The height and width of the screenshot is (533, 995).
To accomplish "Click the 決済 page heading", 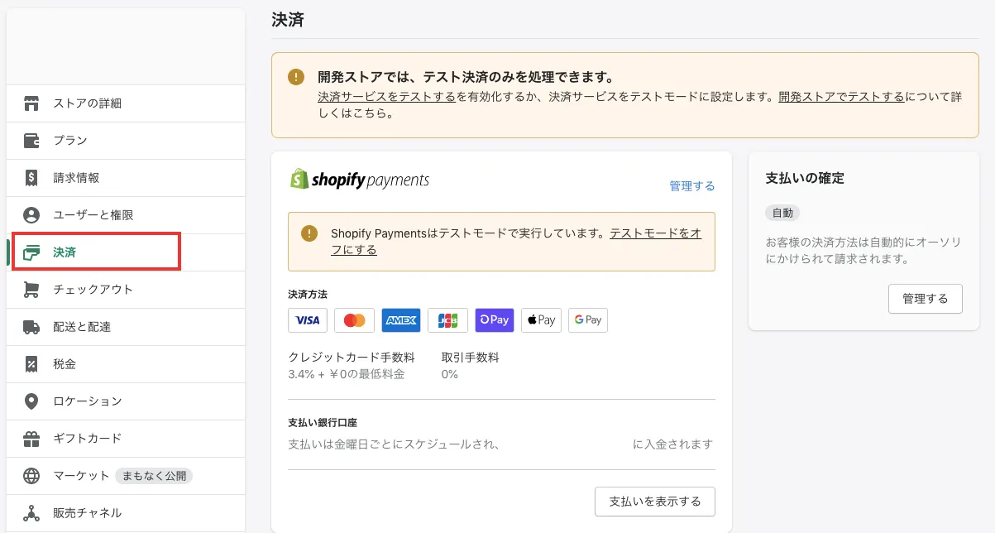I will (x=288, y=20).
